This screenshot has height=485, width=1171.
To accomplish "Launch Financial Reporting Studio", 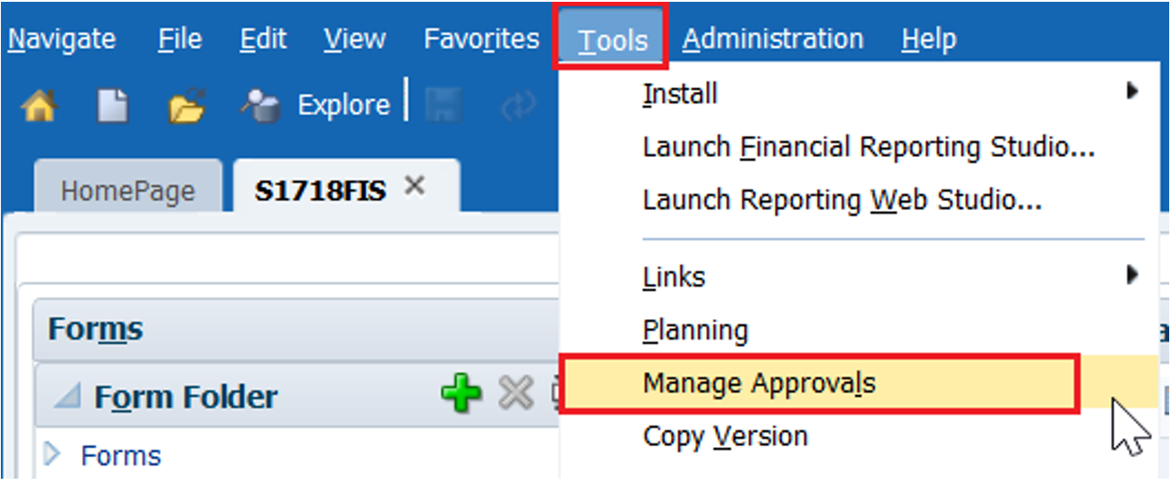I will point(869,147).
